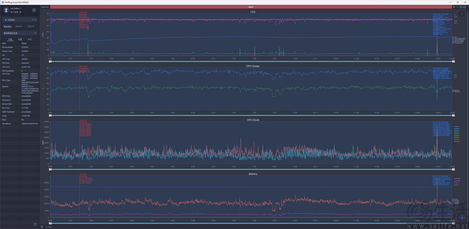Click the CPU Usage chart title
Image resolution: width=469 pixels, height=229 pixels.
[253, 66]
